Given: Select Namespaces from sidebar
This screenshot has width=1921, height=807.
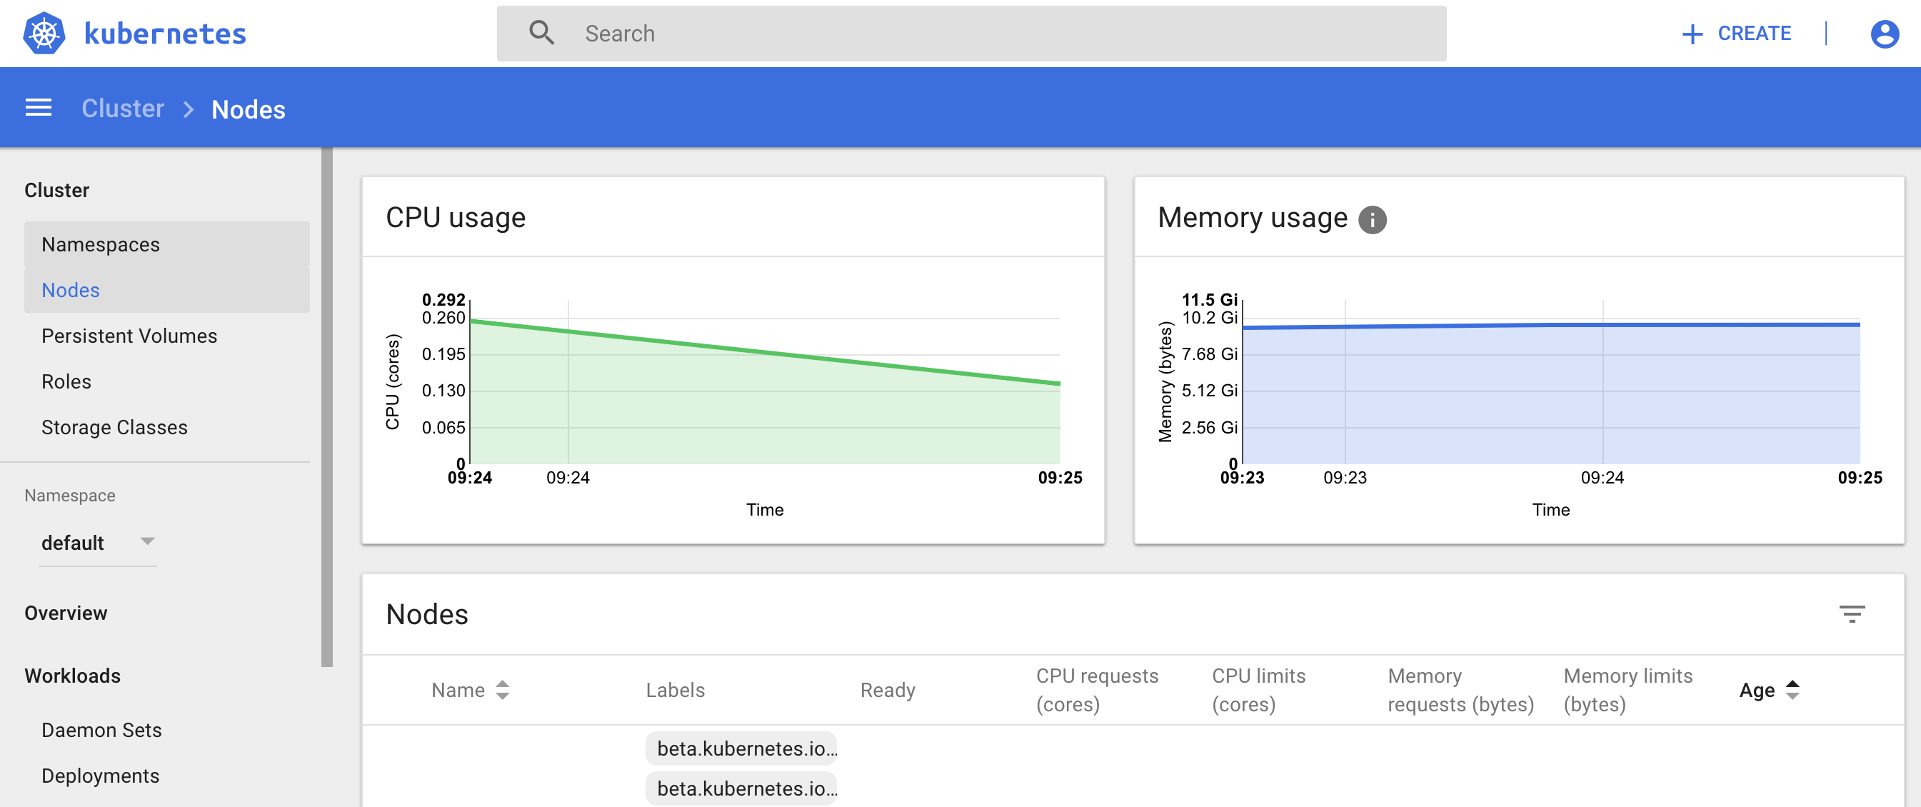Looking at the screenshot, I should [101, 244].
